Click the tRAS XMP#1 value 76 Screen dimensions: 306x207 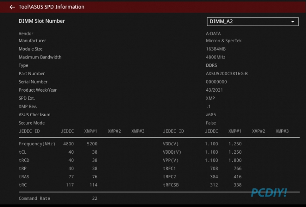point(95,177)
